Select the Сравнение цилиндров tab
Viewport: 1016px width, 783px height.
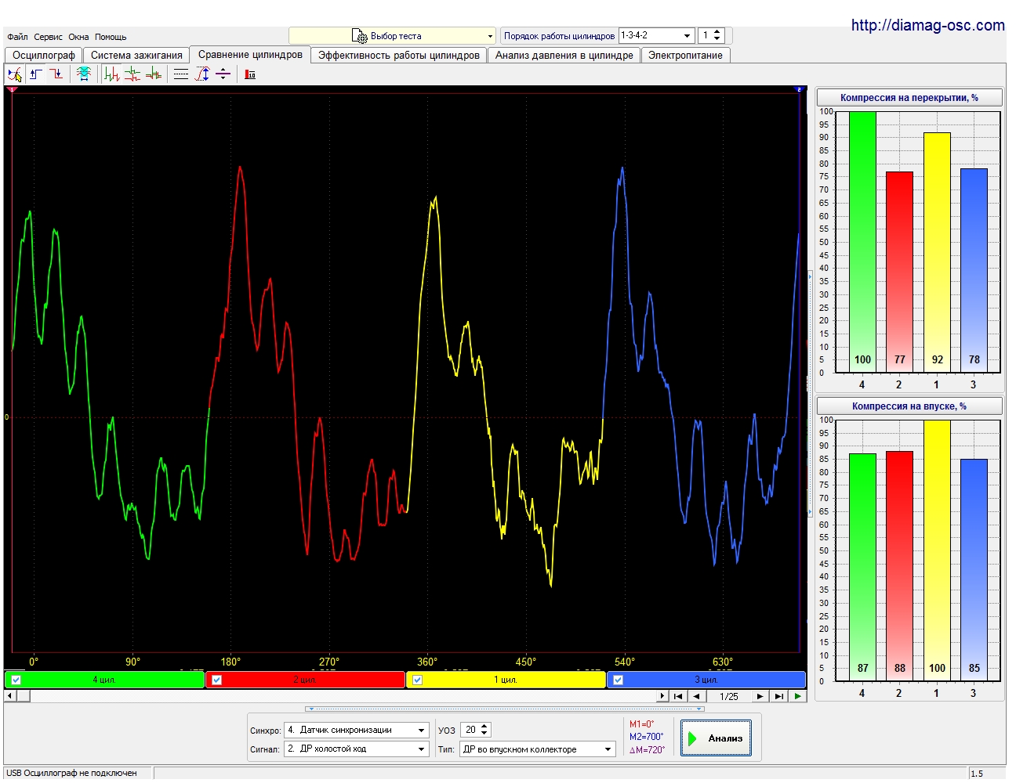(x=250, y=54)
